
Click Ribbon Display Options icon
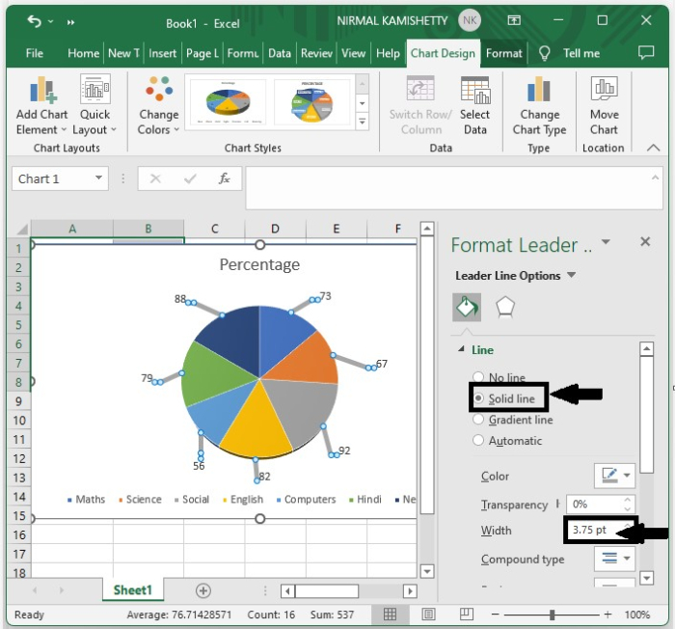pos(514,20)
